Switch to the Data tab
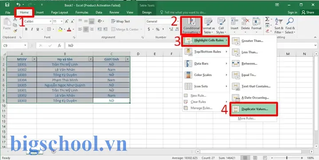Image resolution: width=319 pixels, height=160 pixels. (x=98, y=12)
